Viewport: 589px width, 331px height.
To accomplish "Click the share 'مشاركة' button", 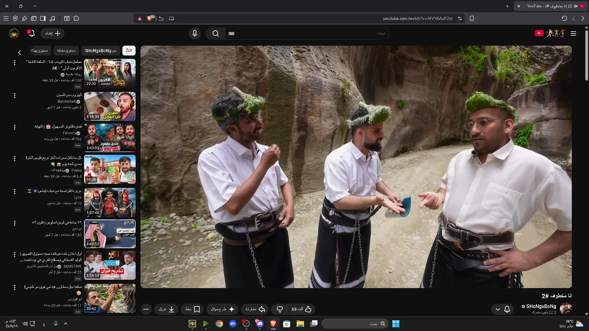I will [x=255, y=309].
